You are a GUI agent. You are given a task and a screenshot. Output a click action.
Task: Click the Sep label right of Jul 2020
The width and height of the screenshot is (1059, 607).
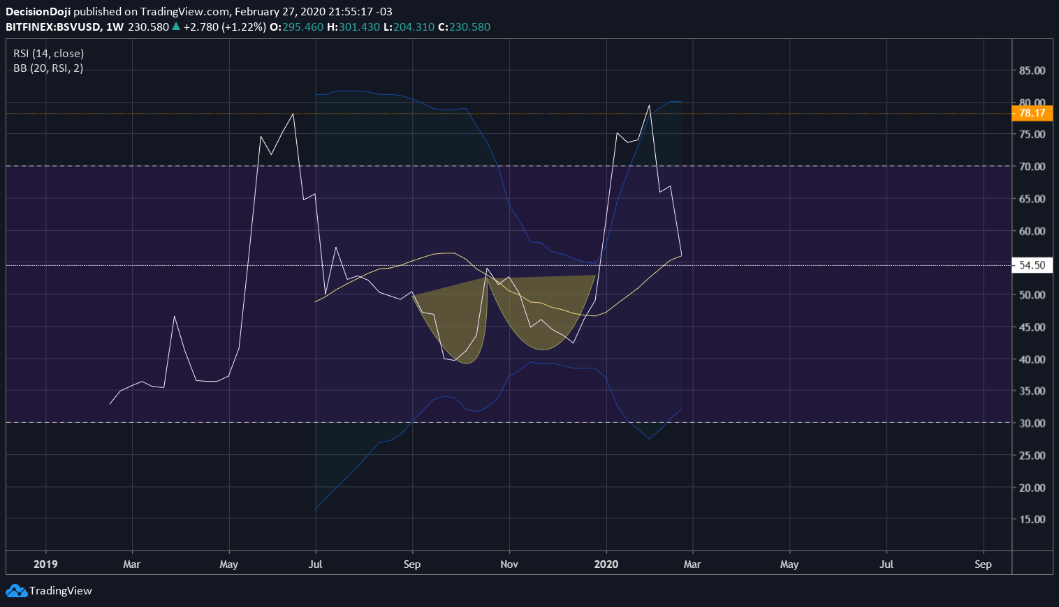tap(983, 564)
